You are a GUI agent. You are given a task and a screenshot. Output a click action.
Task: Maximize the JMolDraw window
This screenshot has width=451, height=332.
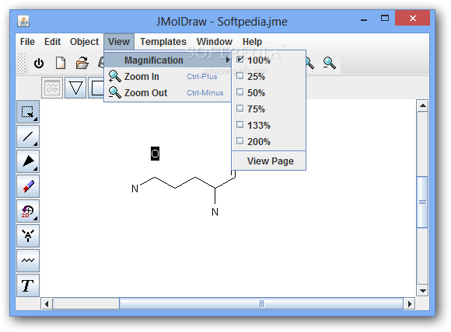click(385, 19)
